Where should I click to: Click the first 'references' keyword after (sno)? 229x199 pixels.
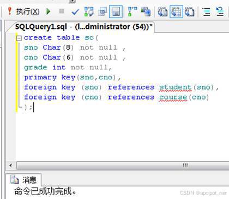[131, 87]
